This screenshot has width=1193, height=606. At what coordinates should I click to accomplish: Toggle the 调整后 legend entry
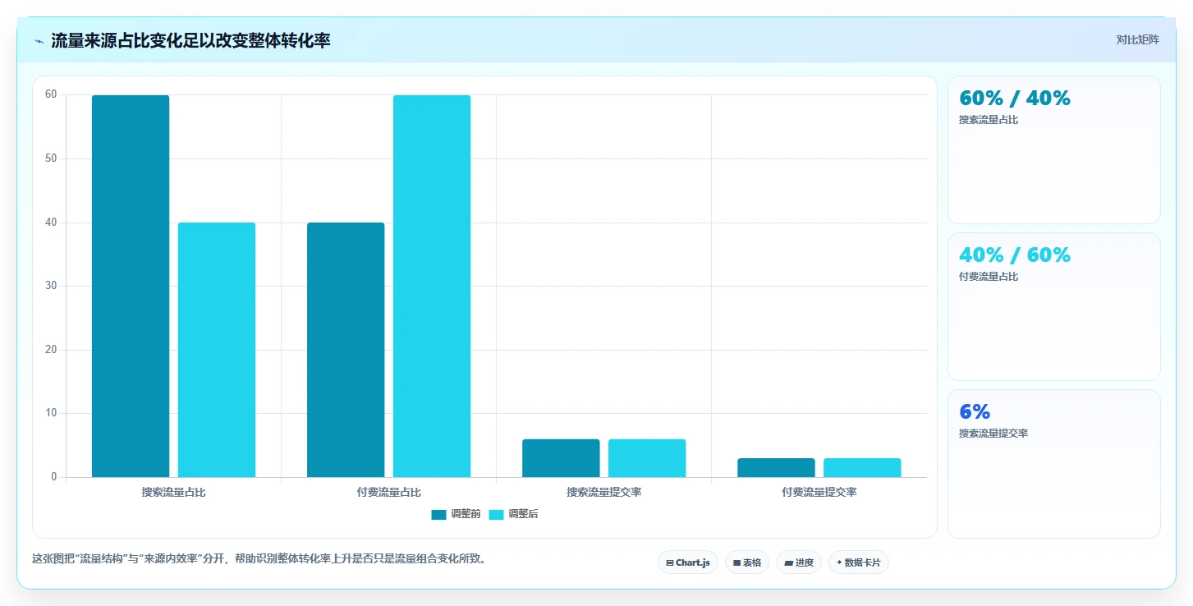(513, 514)
